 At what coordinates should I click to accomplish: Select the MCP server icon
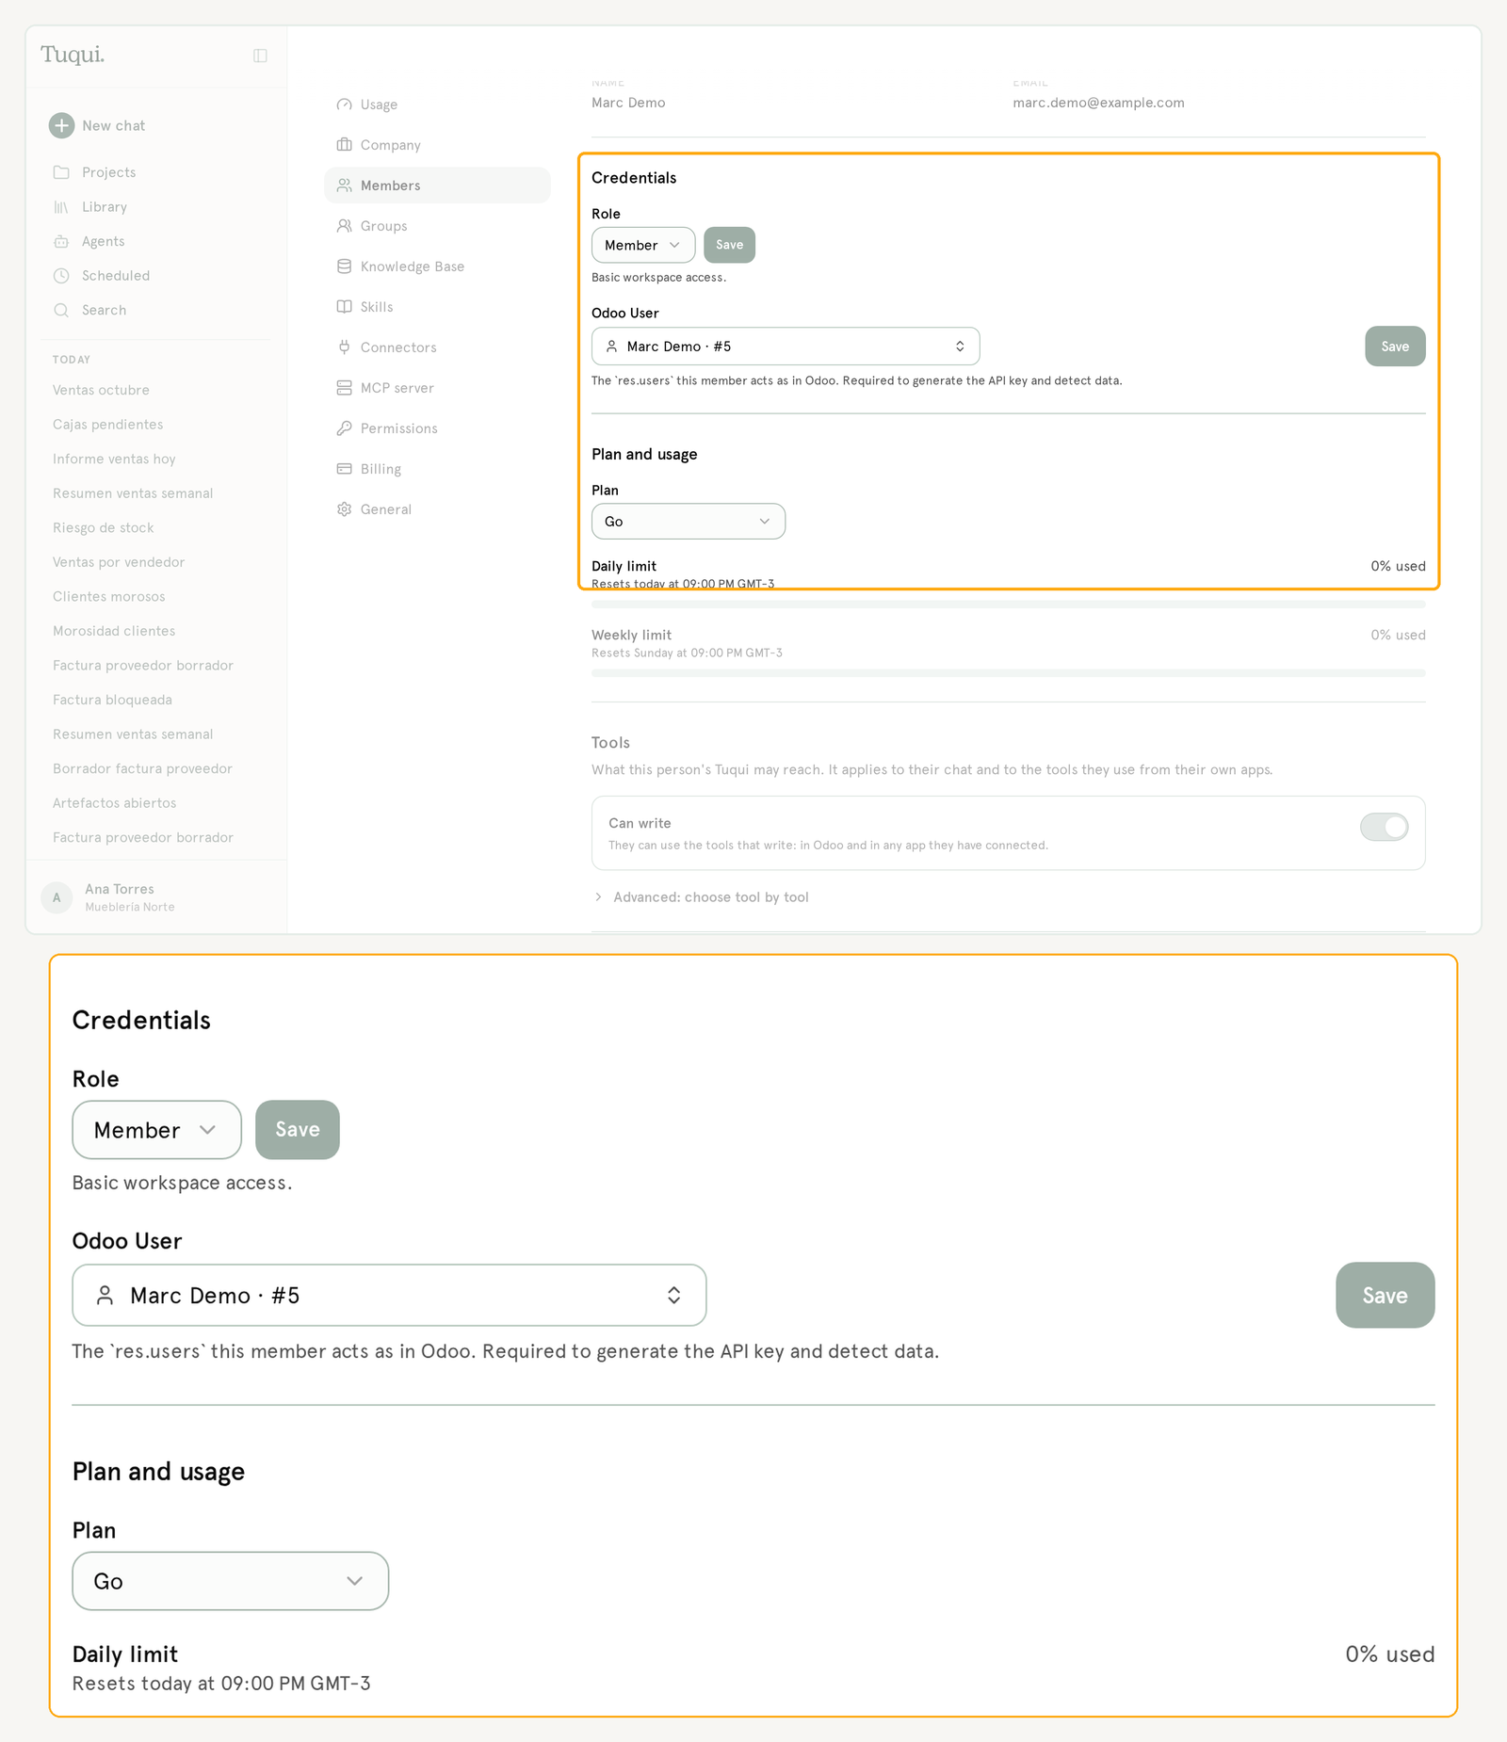pyautogui.click(x=344, y=388)
